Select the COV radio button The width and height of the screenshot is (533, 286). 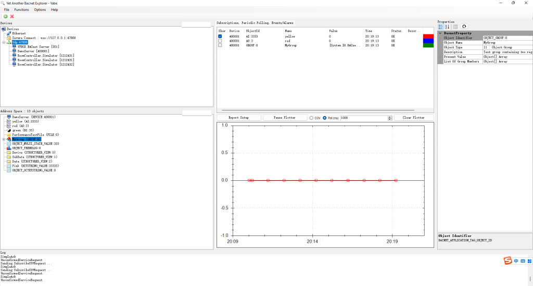311,118
